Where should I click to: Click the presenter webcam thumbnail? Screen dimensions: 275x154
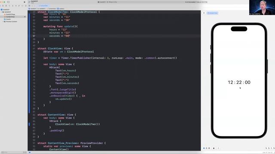coord(262,7)
